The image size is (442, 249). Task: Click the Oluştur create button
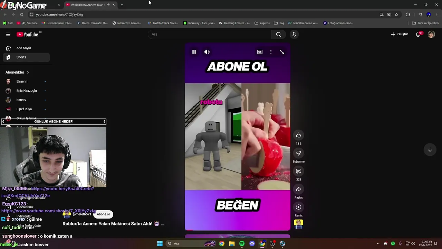pyautogui.click(x=400, y=34)
